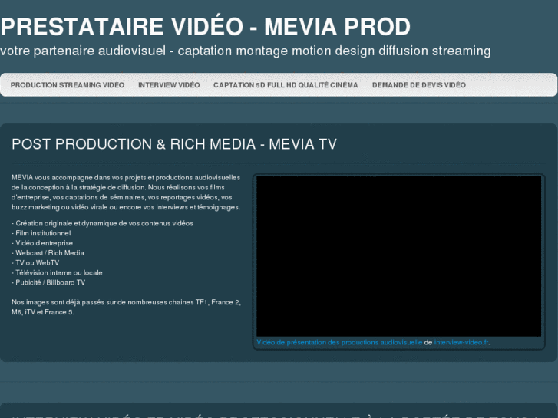Click the Prestataire Vidéo - Mevia Prod title

(x=206, y=27)
